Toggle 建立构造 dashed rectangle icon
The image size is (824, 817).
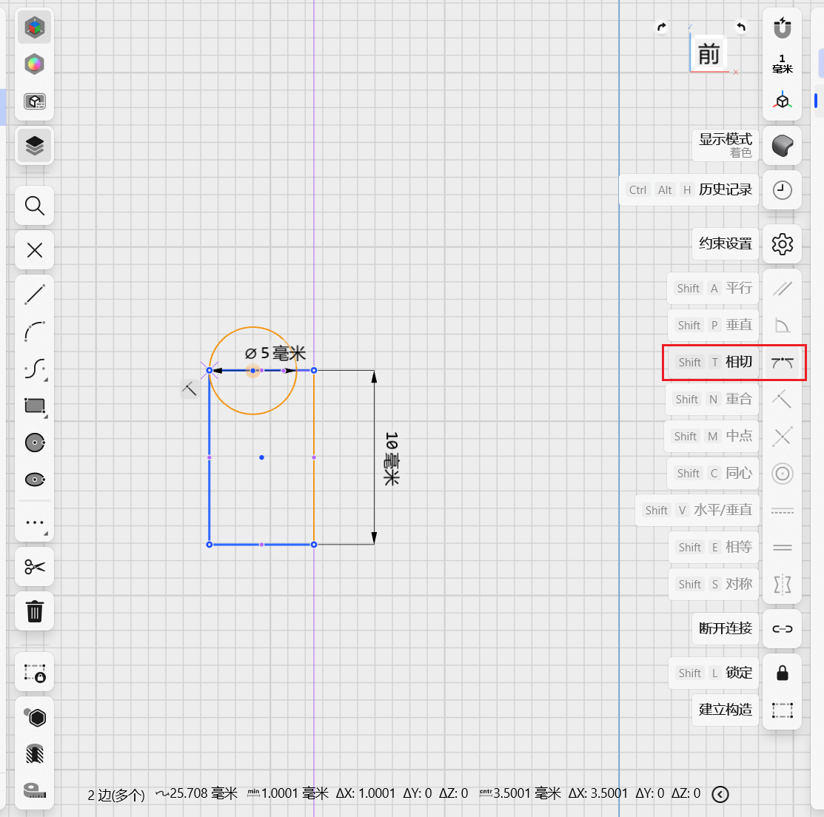pyautogui.click(x=782, y=710)
